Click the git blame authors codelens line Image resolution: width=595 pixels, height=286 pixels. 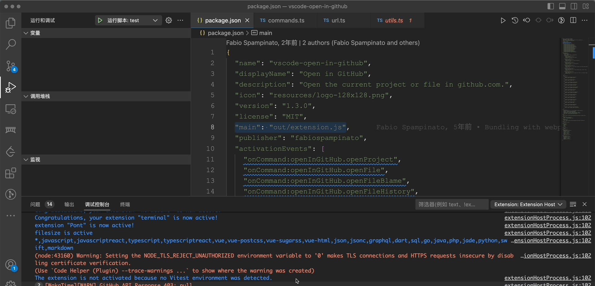323,43
